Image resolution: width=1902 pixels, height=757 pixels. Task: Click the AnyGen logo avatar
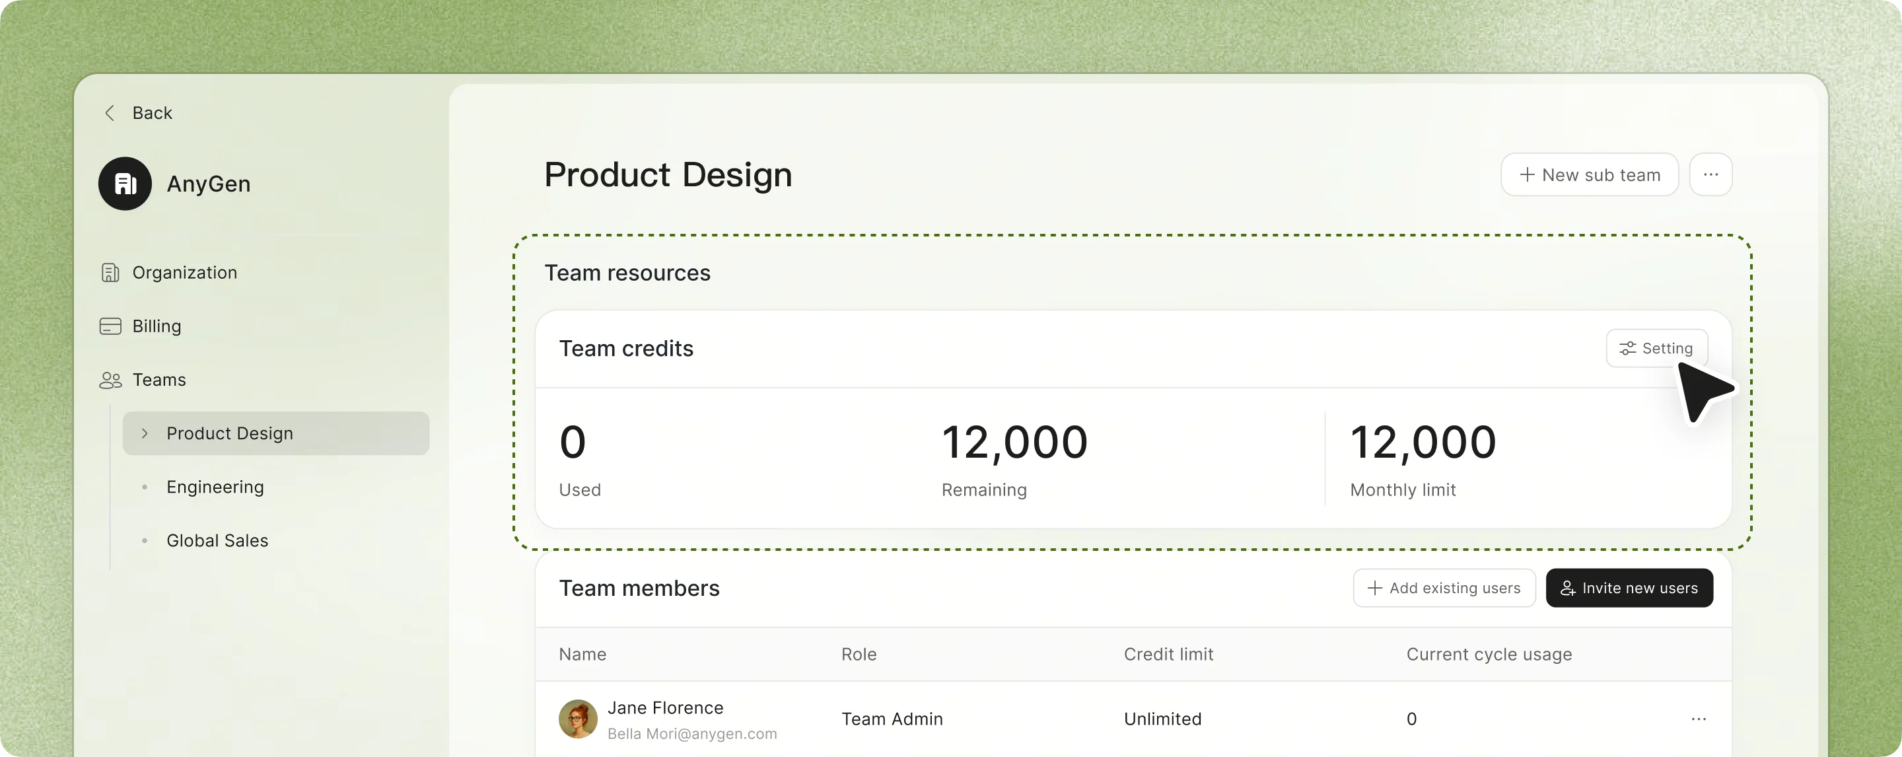pyautogui.click(x=125, y=183)
